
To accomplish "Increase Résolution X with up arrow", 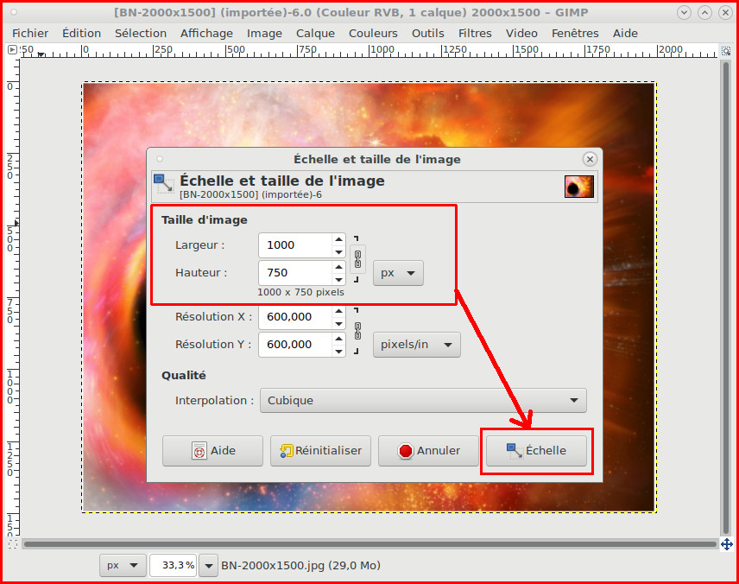I will tap(339, 311).
